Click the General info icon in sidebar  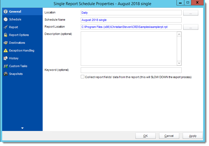coord(6,12)
